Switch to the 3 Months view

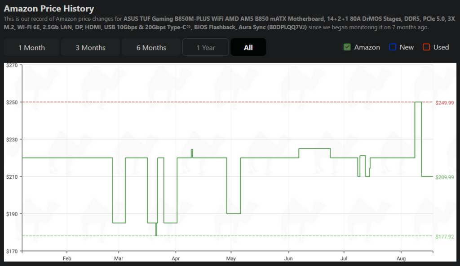coord(90,47)
